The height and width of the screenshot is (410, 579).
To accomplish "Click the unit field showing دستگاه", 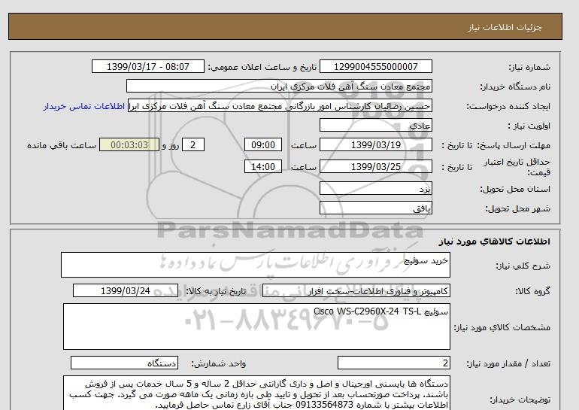I will (124, 363).
